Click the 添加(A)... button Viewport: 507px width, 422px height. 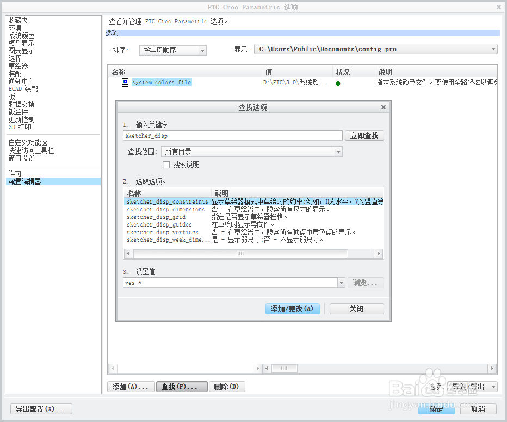[131, 387]
